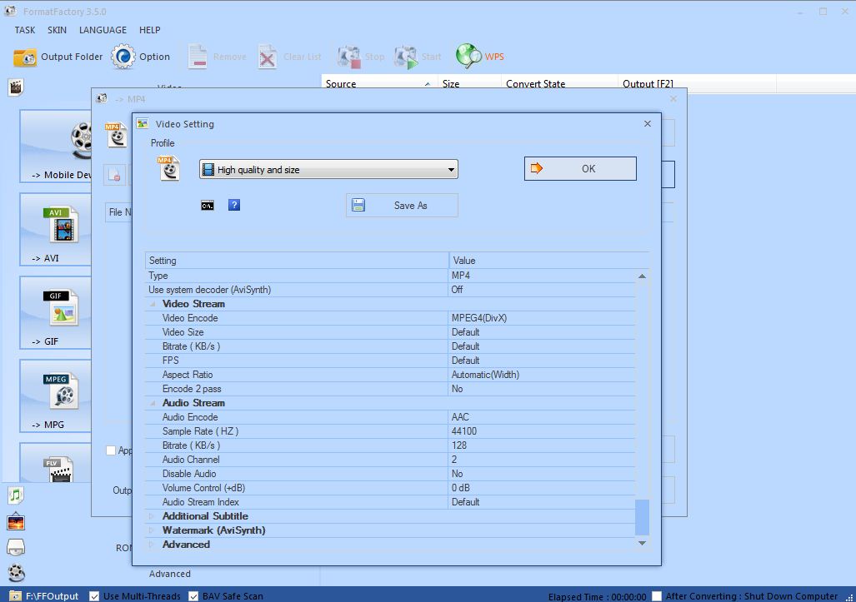Collapse the Audio Stream section

click(153, 404)
